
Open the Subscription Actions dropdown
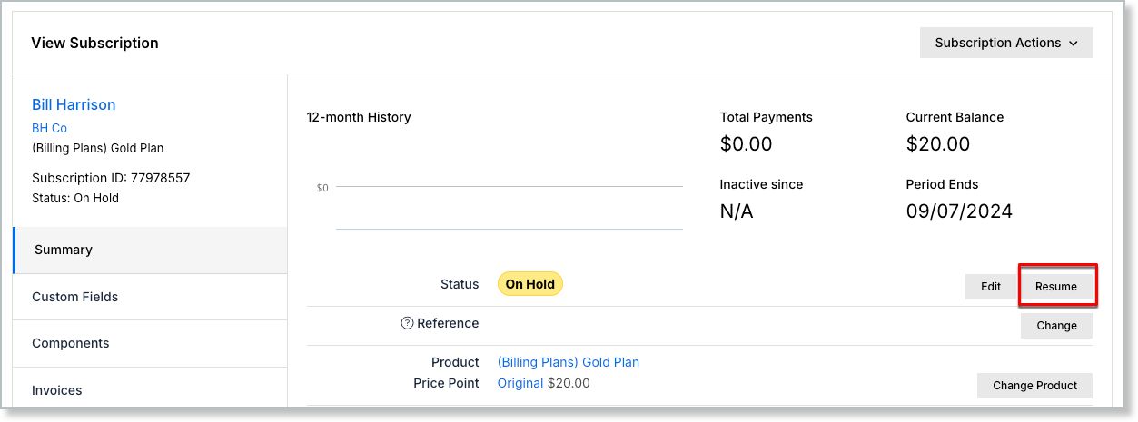pyautogui.click(x=1005, y=43)
